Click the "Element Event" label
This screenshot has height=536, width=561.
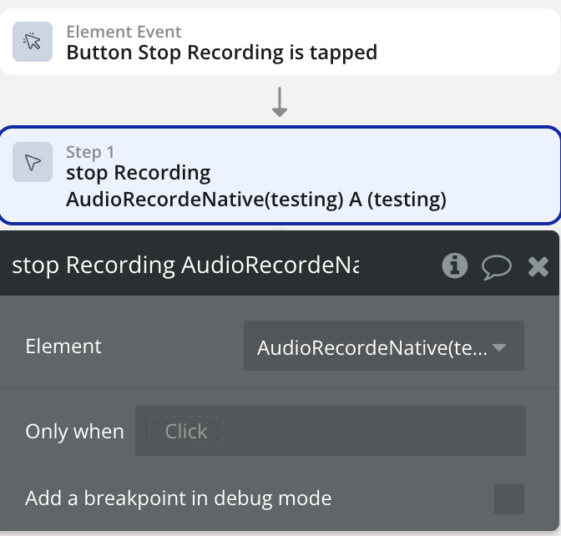[124, 32]
